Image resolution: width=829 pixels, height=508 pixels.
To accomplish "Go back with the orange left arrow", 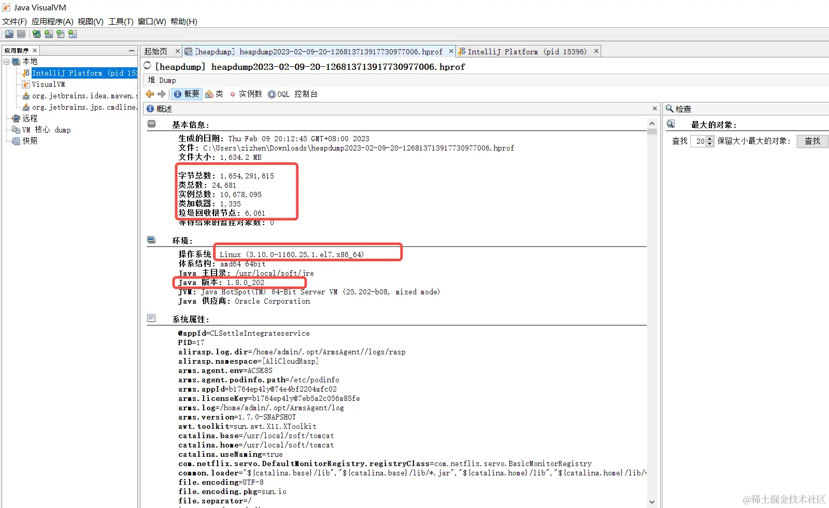I will pyautogui.click(x=150, y=94).
